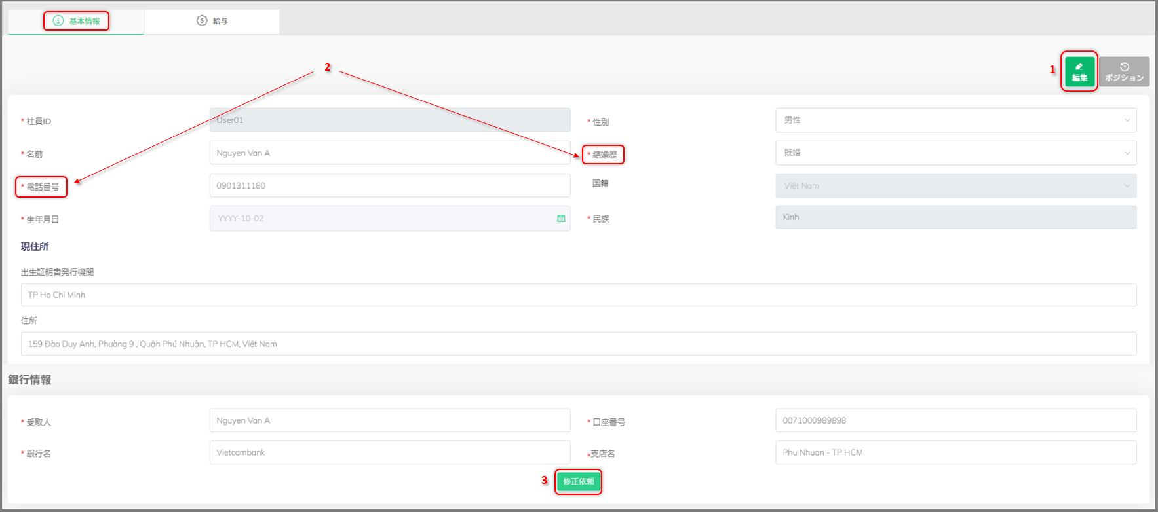1158x512 pixels.
Task: Click the 住所 address field
Action: point(579,344)
